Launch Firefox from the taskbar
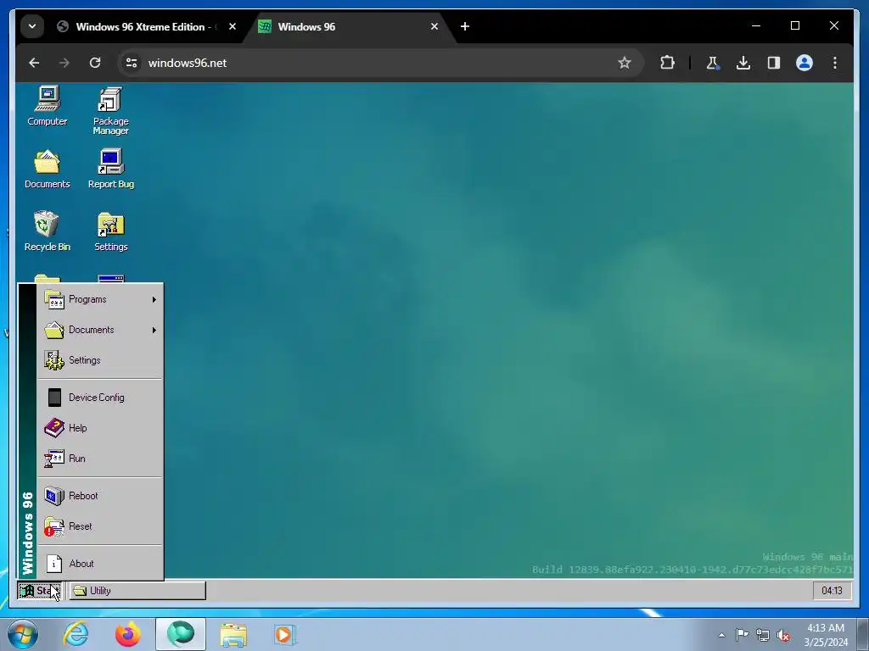 pyautogui.click(x=128, y=634)
